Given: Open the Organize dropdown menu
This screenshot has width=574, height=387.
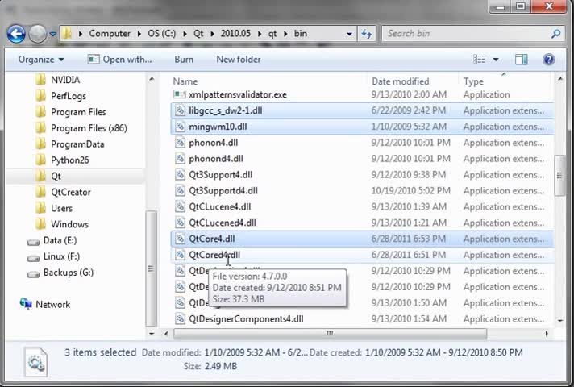Looking at the screenshot, I should point(41,60).
